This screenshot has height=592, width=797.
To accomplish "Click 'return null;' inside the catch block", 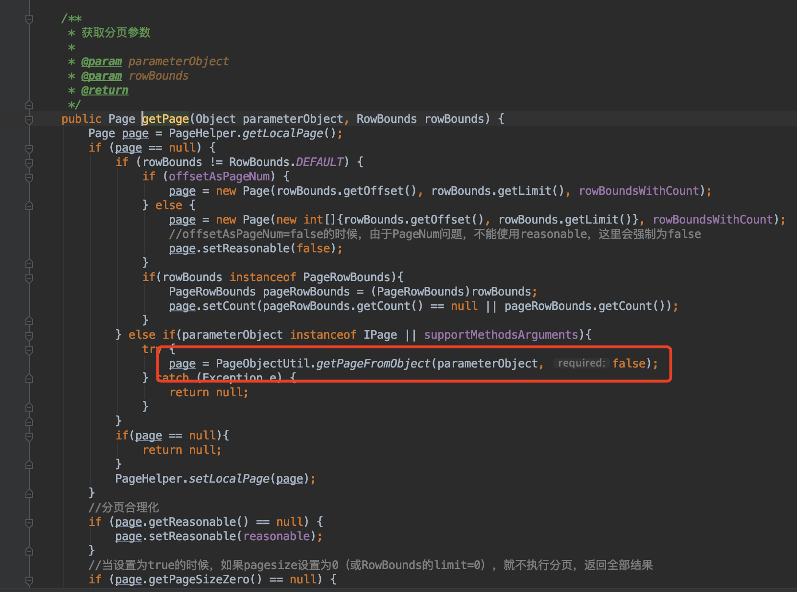I will pos(209,392).
